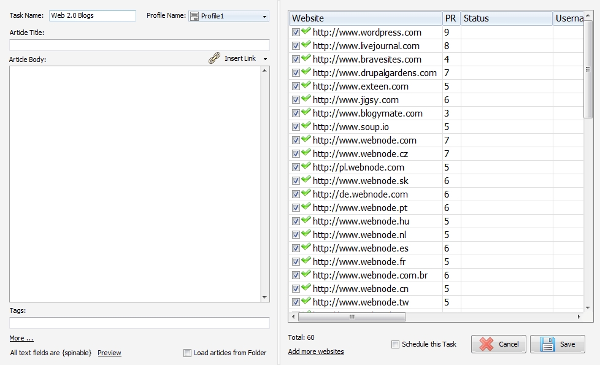This screenshot has width=600, height=365.
Task: Click inside the Article Body text area
Action: point(135,184)
